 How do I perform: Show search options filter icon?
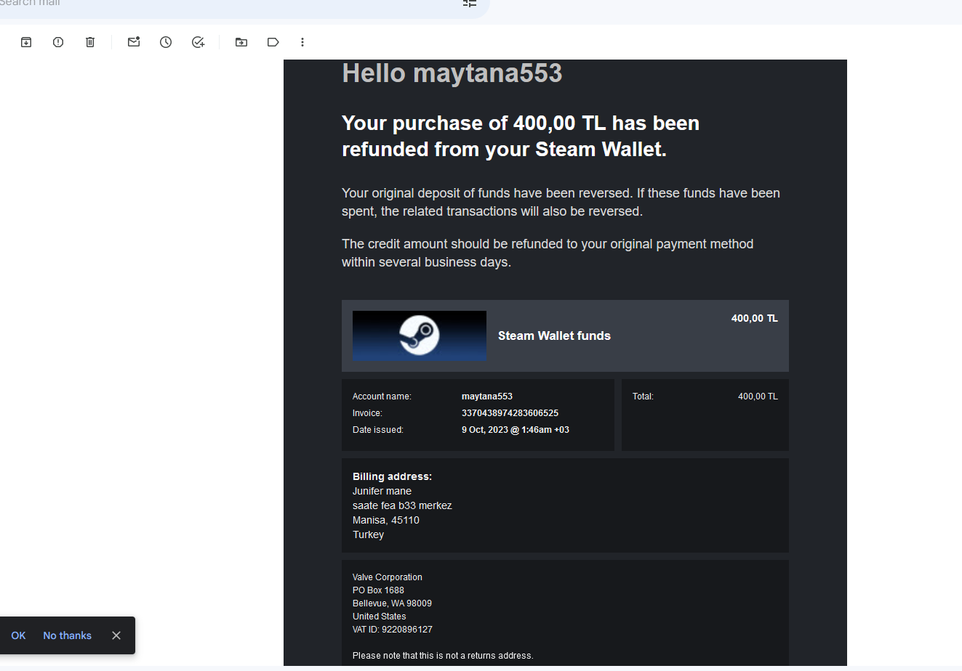[470, 3]
